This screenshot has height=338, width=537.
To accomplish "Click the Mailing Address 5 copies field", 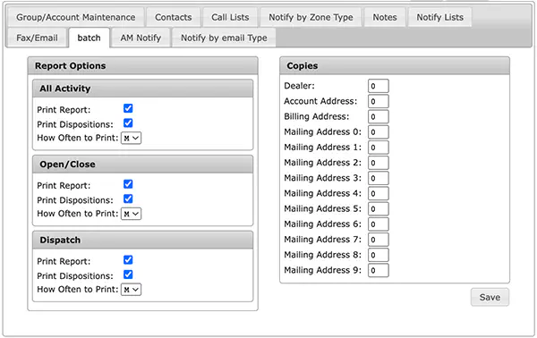I will click(378, 208).
